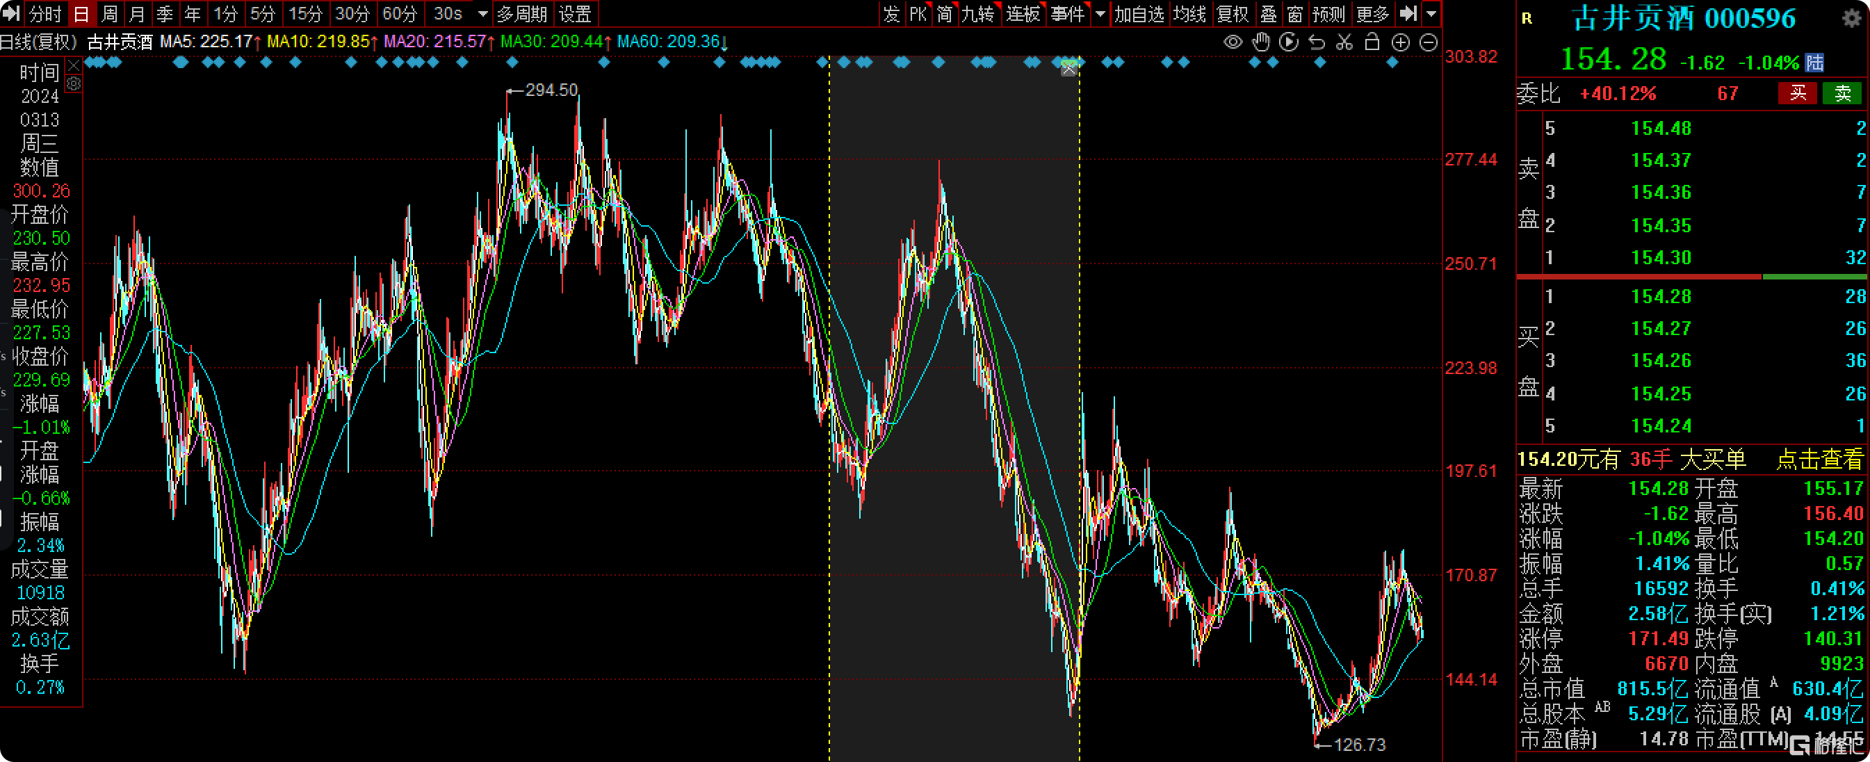
Task: Toggle the lock icon above chart
Action: point(1372,42)
